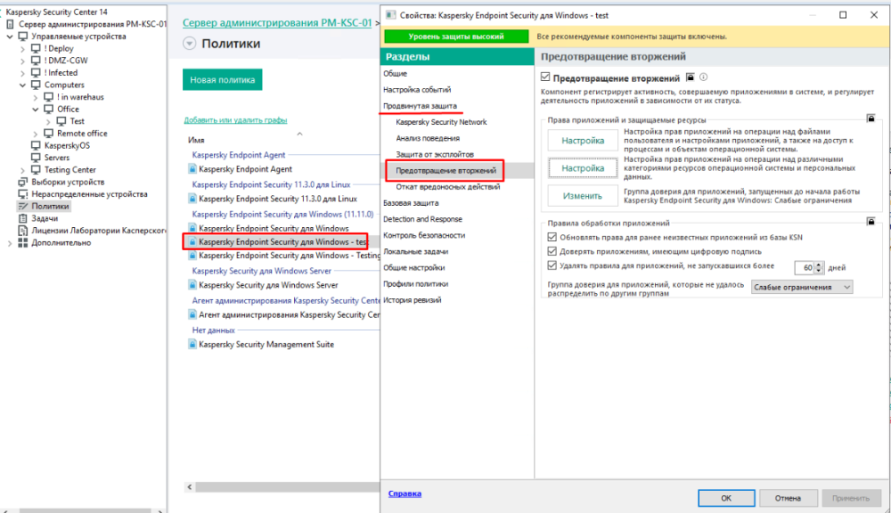Toggle Предотвращение вторжений main checkbox
Image resolution: width=891 pixels, height=513 pixels.
pyautogui.click(x=545, y=77)
